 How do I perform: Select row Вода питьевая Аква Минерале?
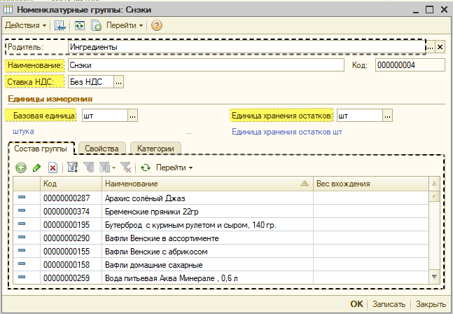221,278
